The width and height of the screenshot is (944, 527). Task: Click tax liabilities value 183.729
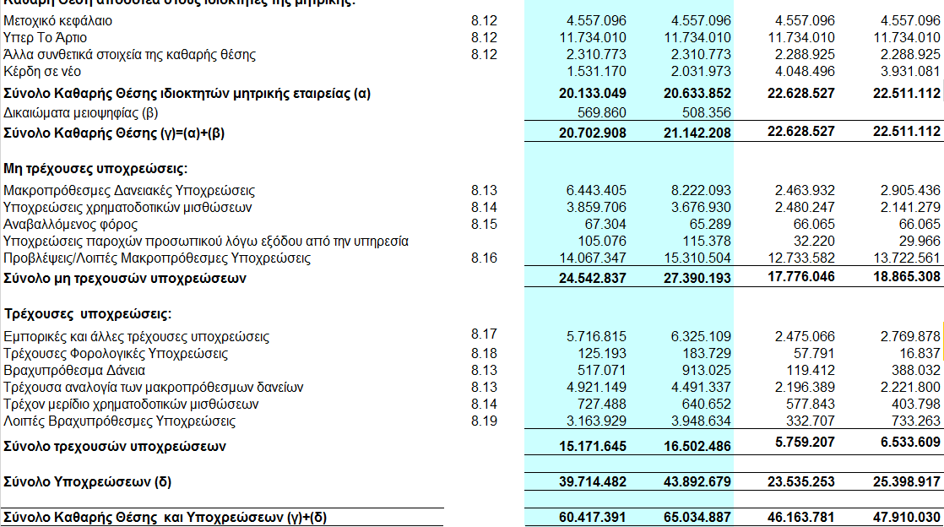click(707, 354)
